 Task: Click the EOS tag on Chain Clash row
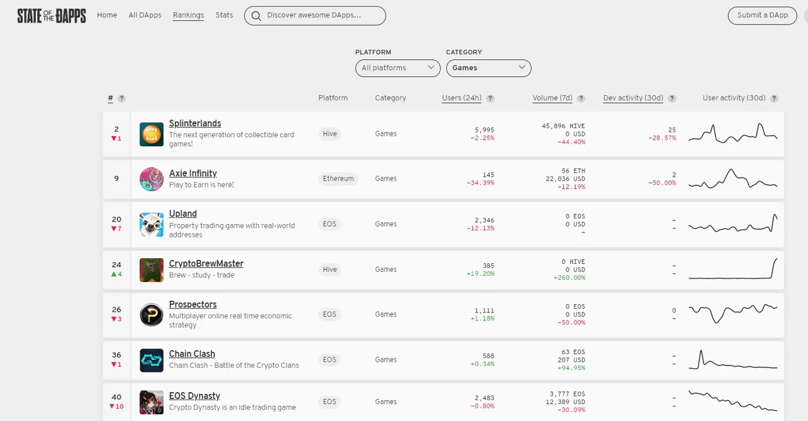click(x=330, y=360)
